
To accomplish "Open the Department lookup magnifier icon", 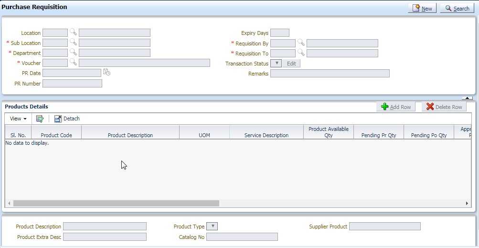I will click(x=73, y=52).
